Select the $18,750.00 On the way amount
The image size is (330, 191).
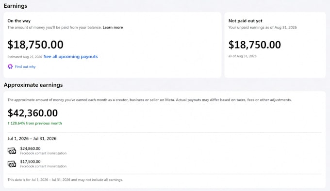35,45
